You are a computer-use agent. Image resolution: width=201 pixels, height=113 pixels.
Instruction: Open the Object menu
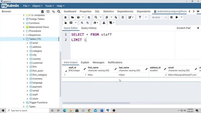[x=37, y=6]
